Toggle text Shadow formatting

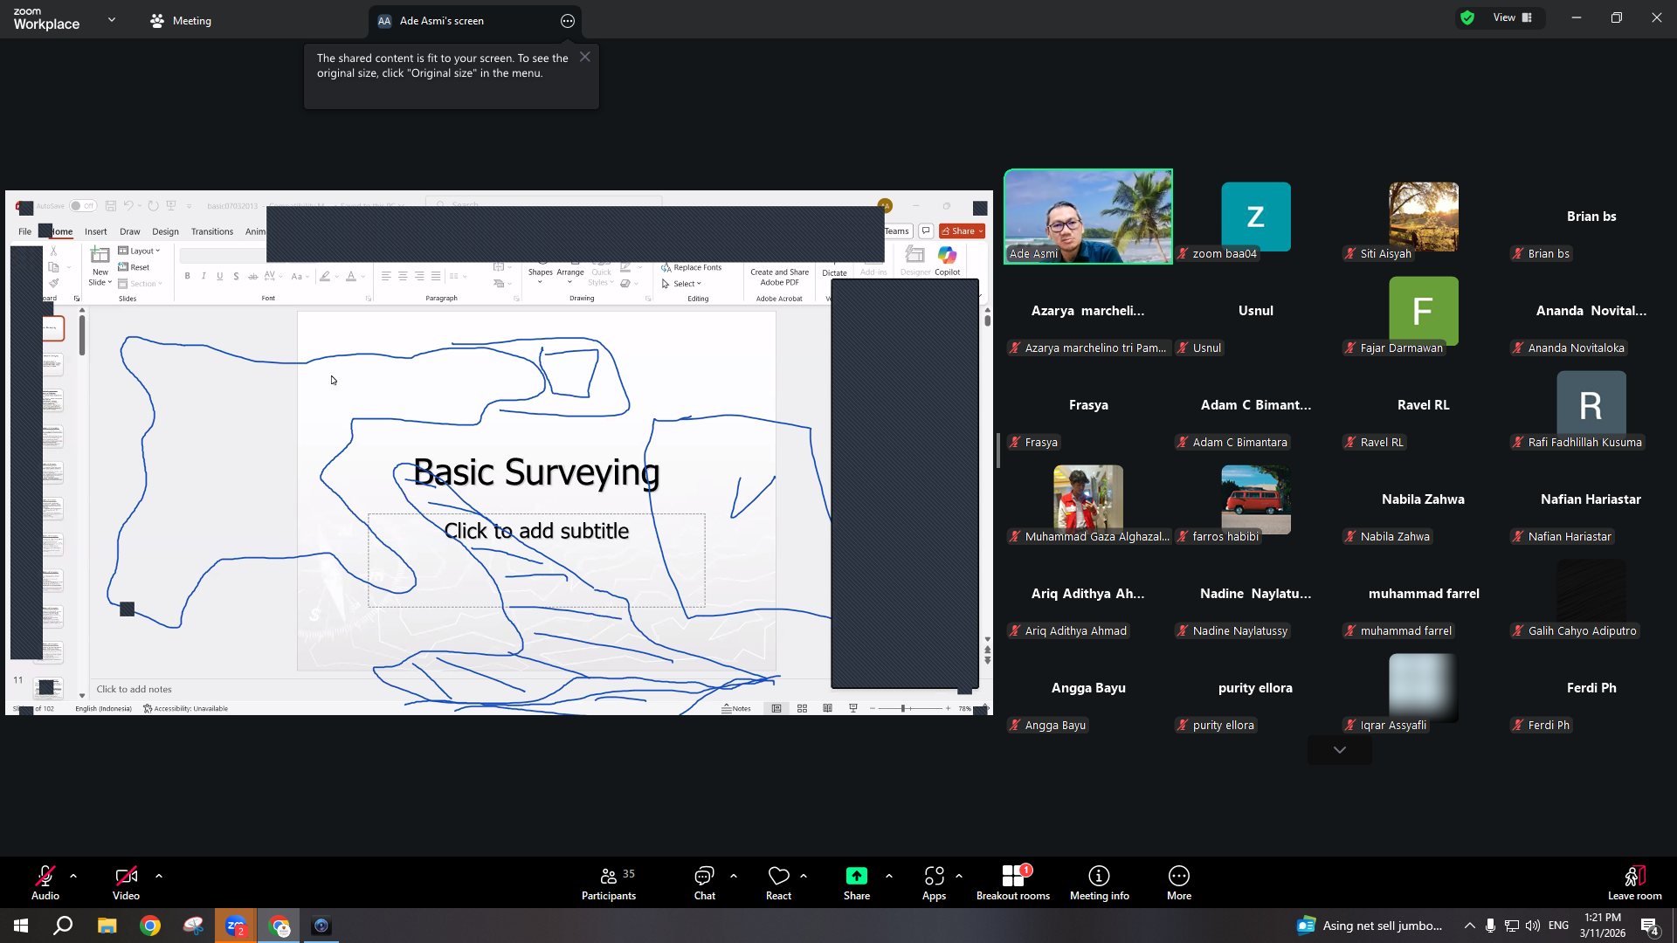pos(236,276)
